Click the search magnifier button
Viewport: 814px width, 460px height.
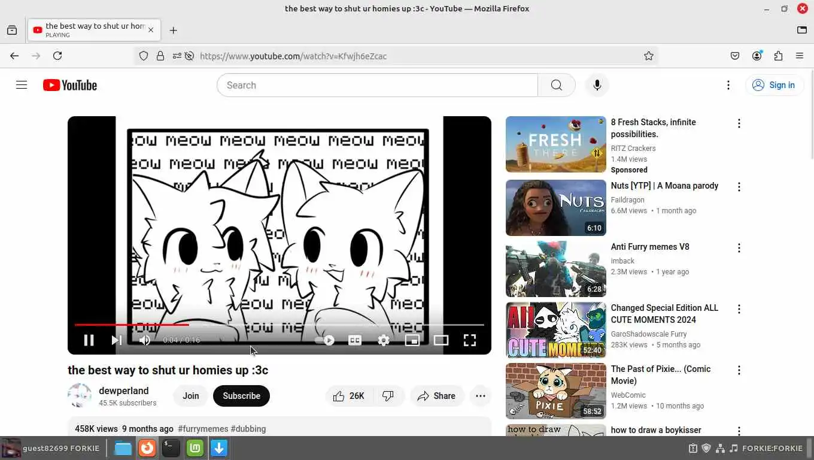pos(557,85)
